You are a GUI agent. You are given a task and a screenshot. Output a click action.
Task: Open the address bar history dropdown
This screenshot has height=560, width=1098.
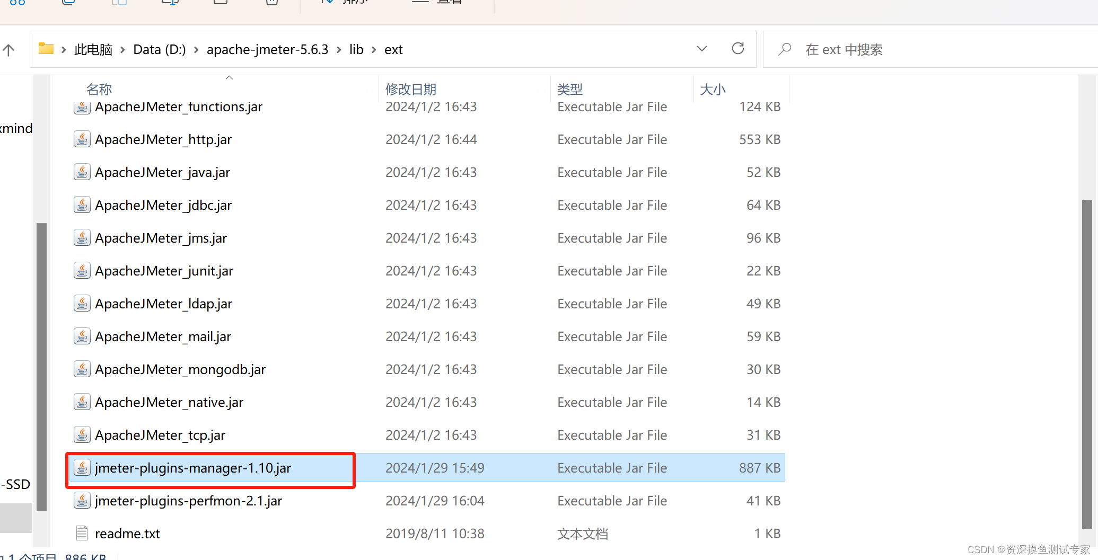point(701,49)
